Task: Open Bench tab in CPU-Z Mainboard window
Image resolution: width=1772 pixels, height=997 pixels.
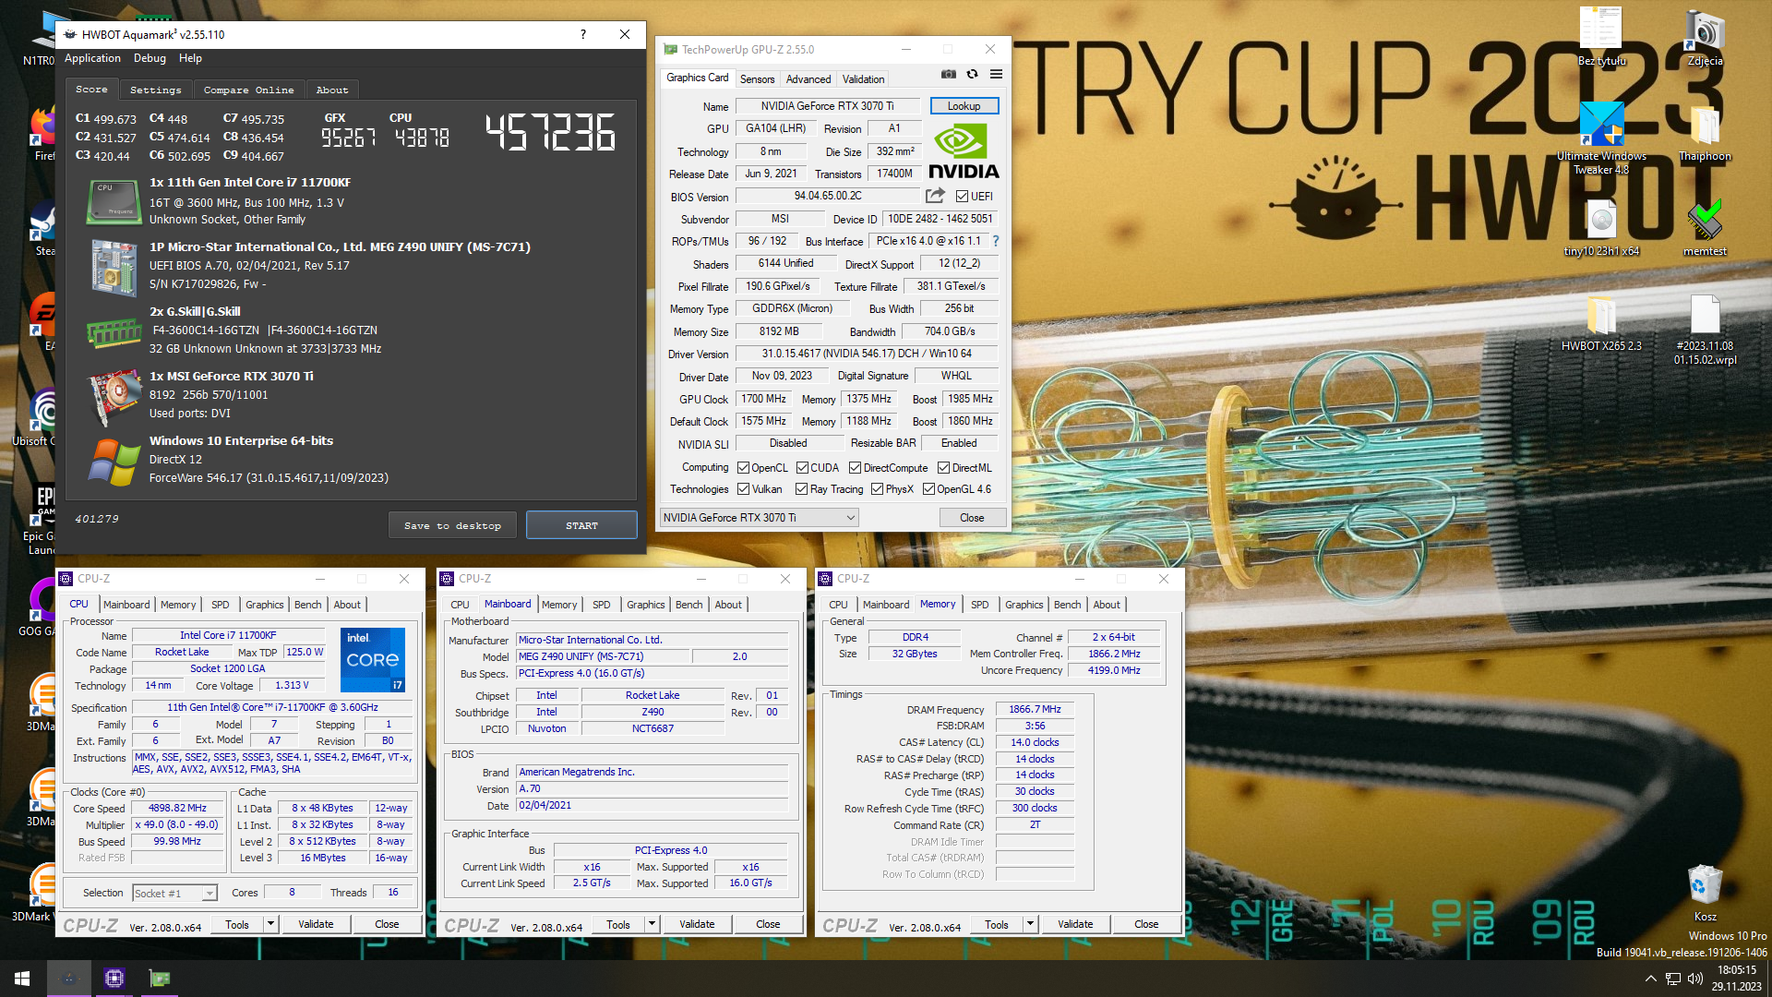Action: [688, 605]
